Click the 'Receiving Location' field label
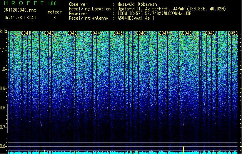Screen dimensions: 242x154 click(x=90, y=9)
